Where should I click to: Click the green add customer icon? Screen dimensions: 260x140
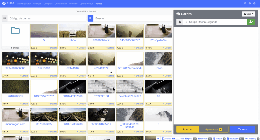(x=251, y=22)
